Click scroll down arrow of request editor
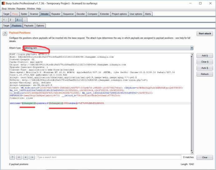Image resolution: width=216 pixels, height=170 pixels. pyautogui.click(x=192, y=152)
